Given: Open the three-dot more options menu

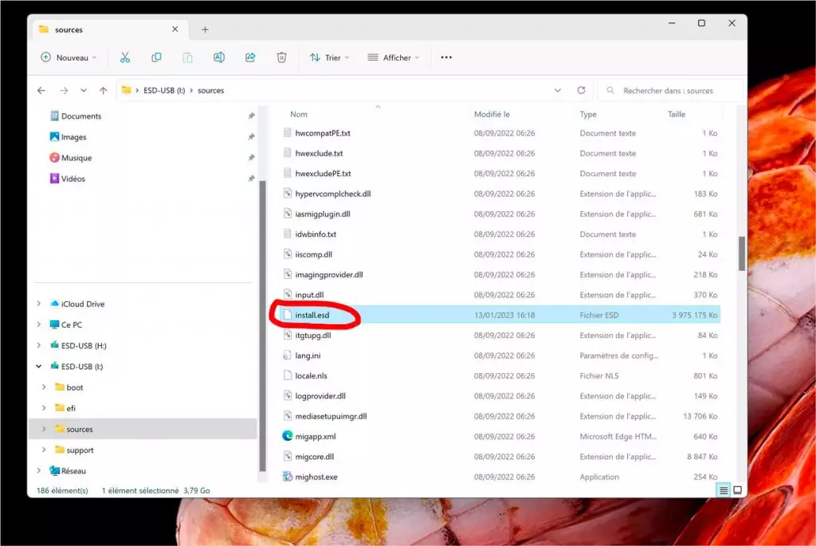Looking at the screenshot, I should [446, 57].
